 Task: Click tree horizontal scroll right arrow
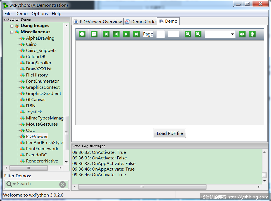click(x=60, y=168)
